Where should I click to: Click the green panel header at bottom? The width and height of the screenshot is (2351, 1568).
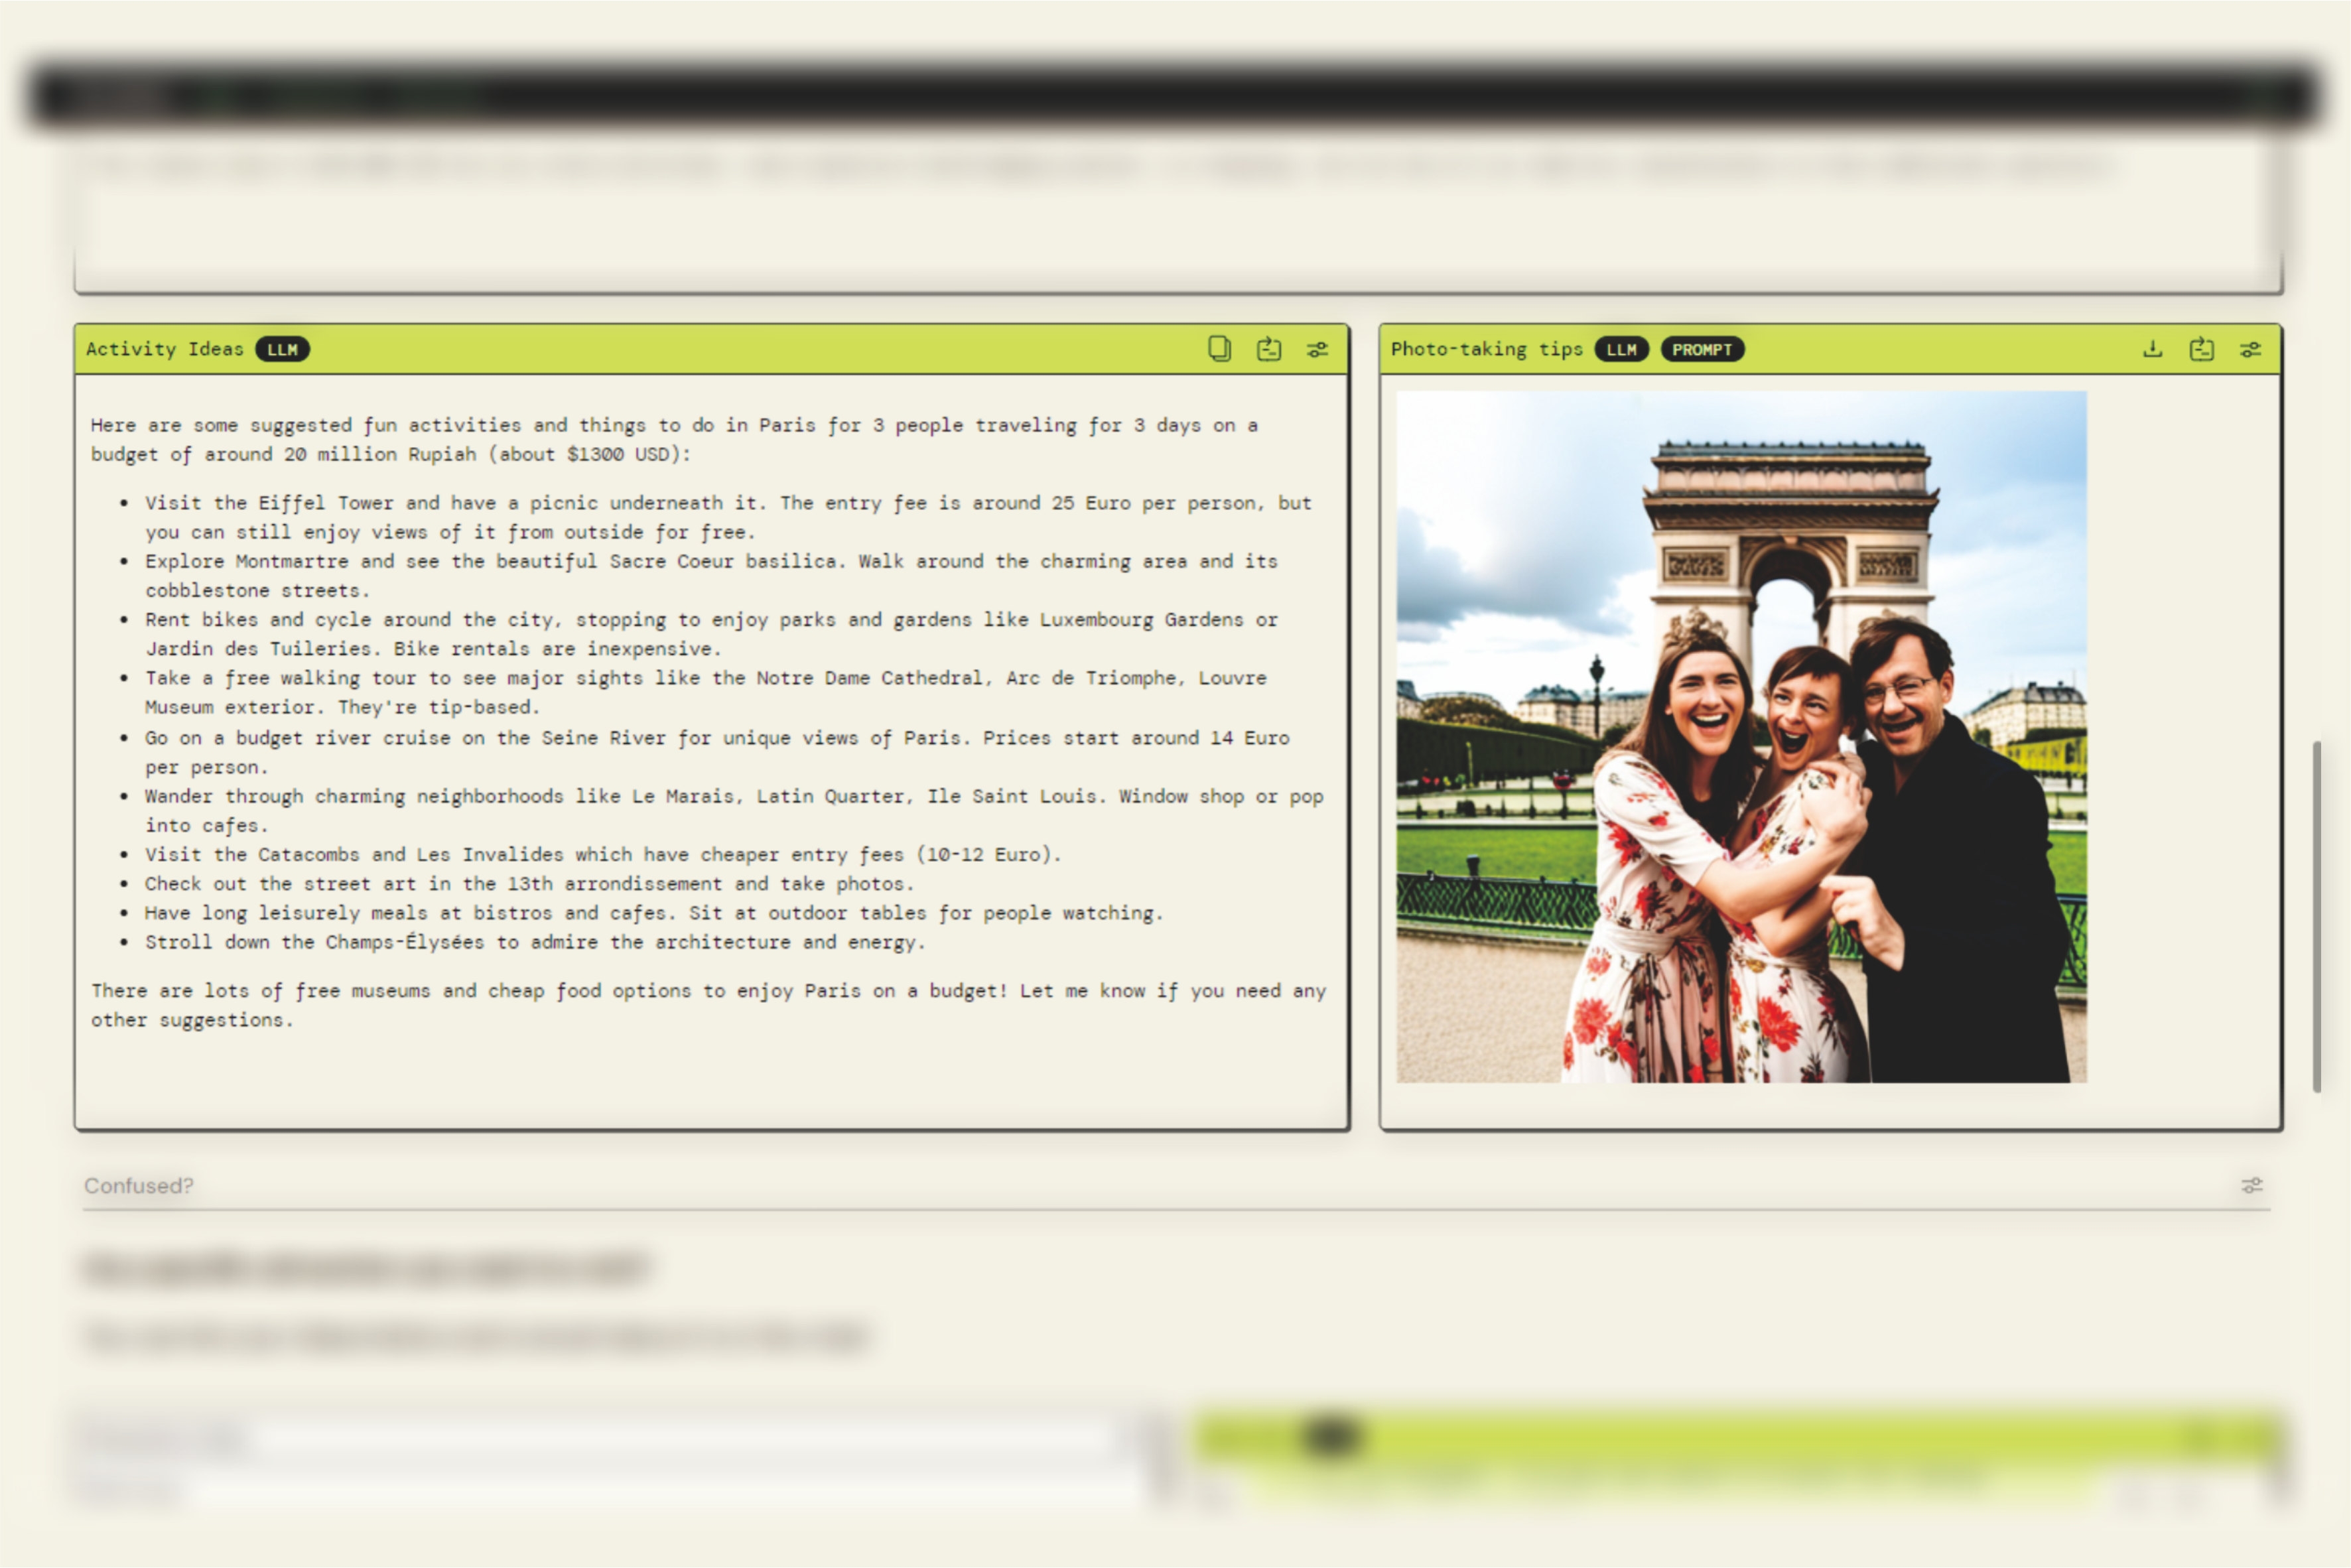1738,1438
